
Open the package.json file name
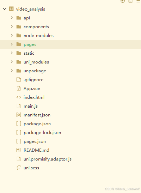coord(37,124)
